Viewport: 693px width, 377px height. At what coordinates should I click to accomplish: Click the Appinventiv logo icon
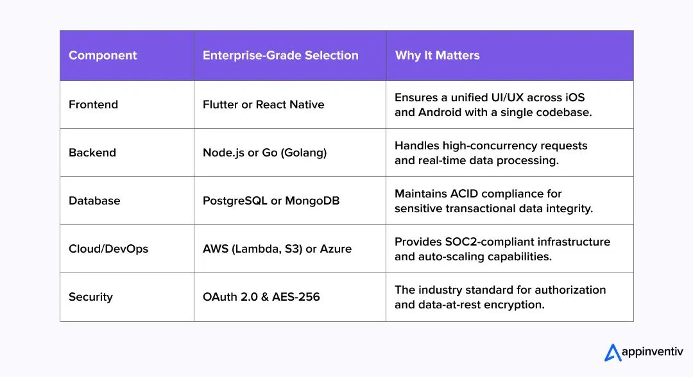(x=613, y=351)
